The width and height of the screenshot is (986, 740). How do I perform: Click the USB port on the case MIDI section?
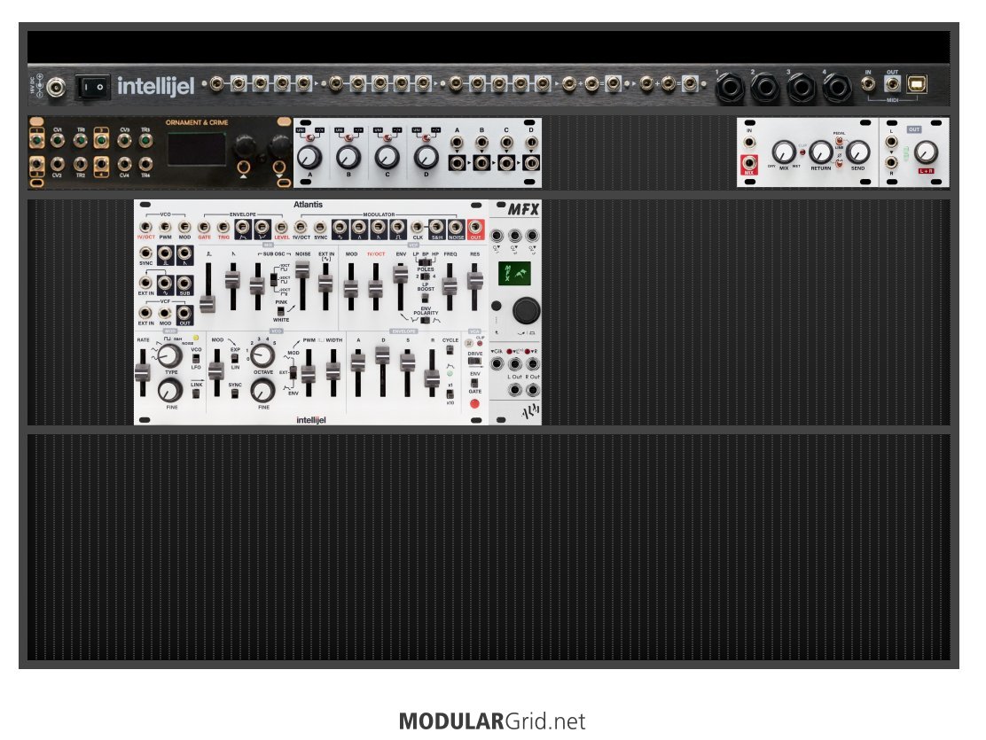[916, 83]
